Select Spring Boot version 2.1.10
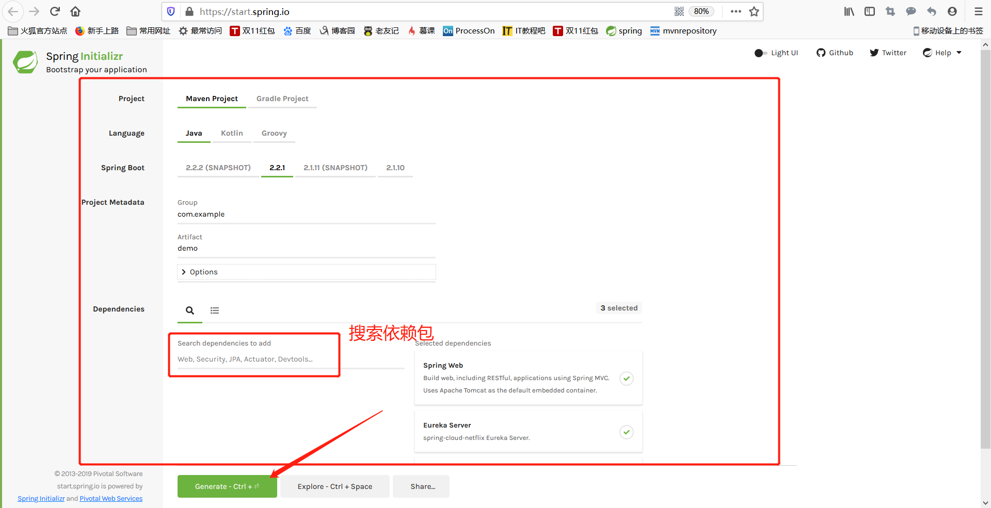991x508 pixels. point(395,168)
